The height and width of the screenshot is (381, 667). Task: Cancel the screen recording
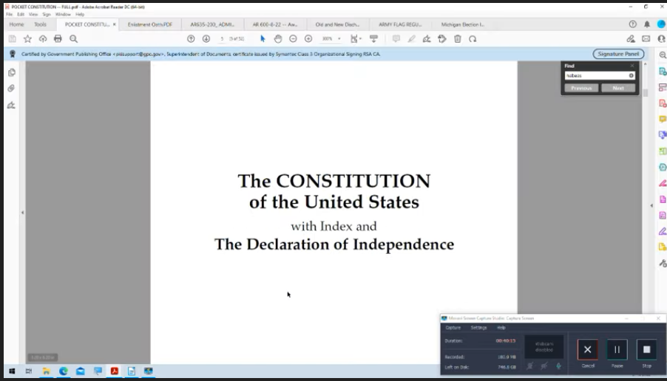click(x=587, y=349)
